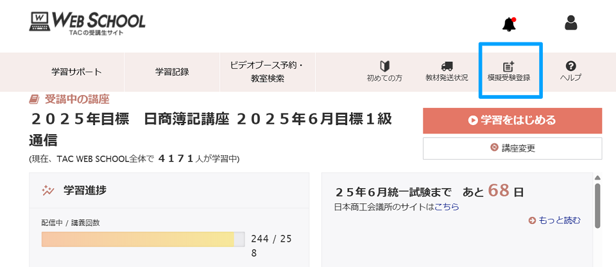Expand news with もっと読む

click(x=555, y=221)
